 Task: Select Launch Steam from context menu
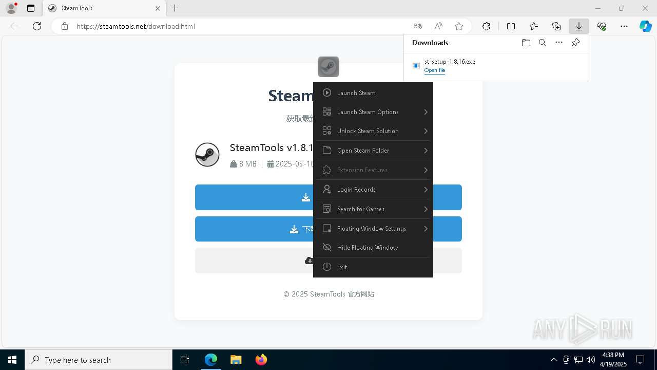pos(373,93)
